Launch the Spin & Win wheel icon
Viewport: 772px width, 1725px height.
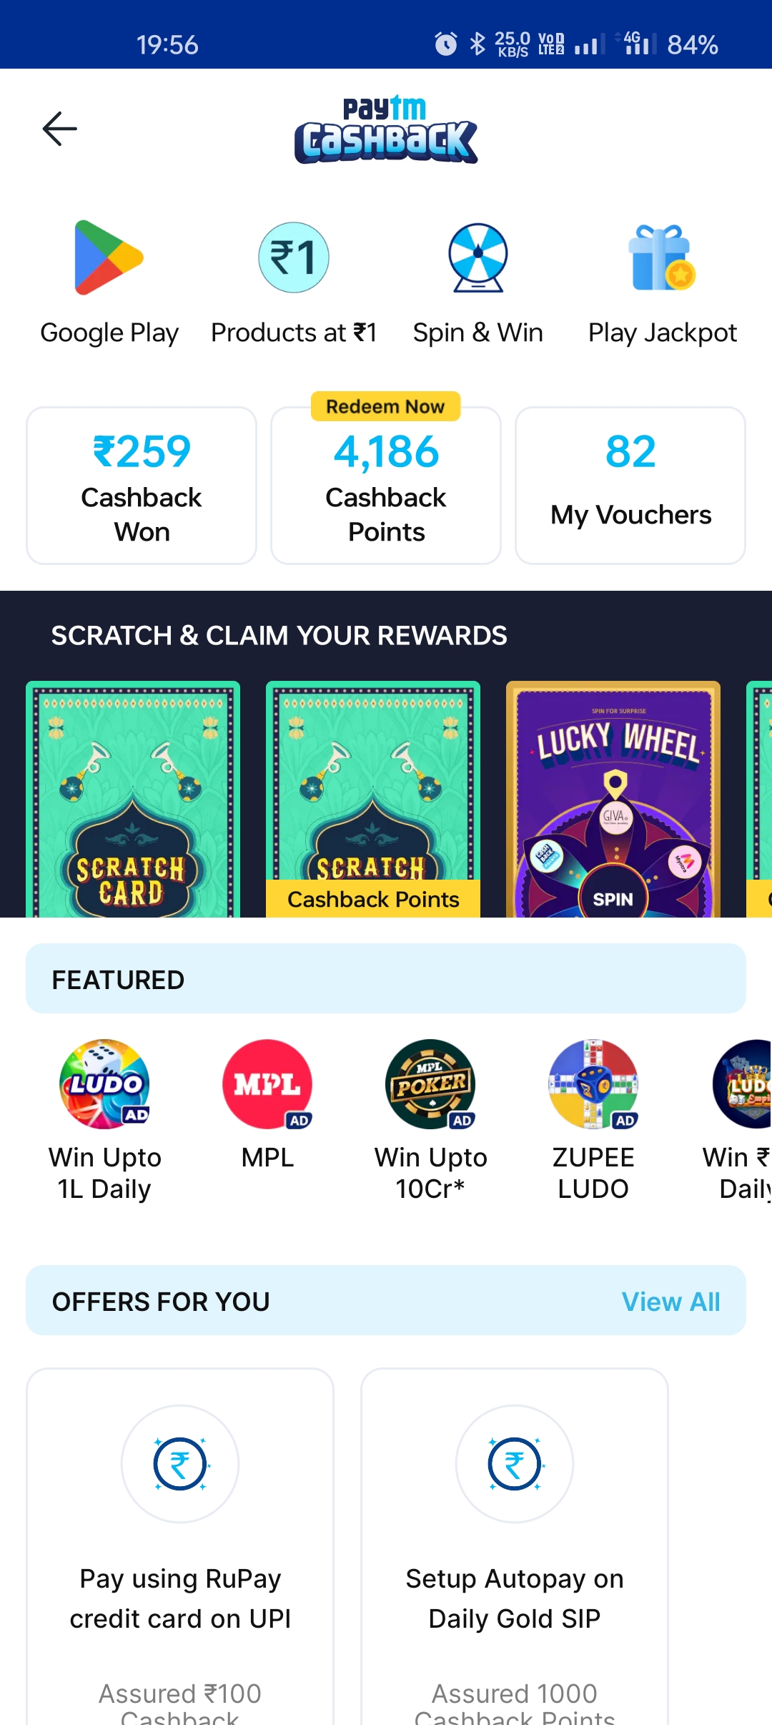point(478,257)
